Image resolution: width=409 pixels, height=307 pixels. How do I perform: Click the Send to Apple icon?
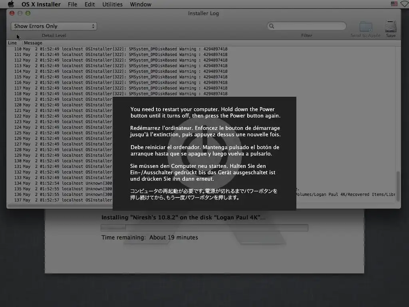click(365, 26)
